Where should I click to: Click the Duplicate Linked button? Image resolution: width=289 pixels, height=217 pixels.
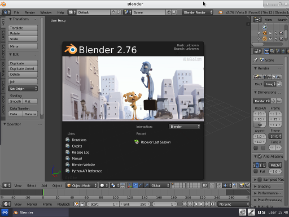point(23,68)
